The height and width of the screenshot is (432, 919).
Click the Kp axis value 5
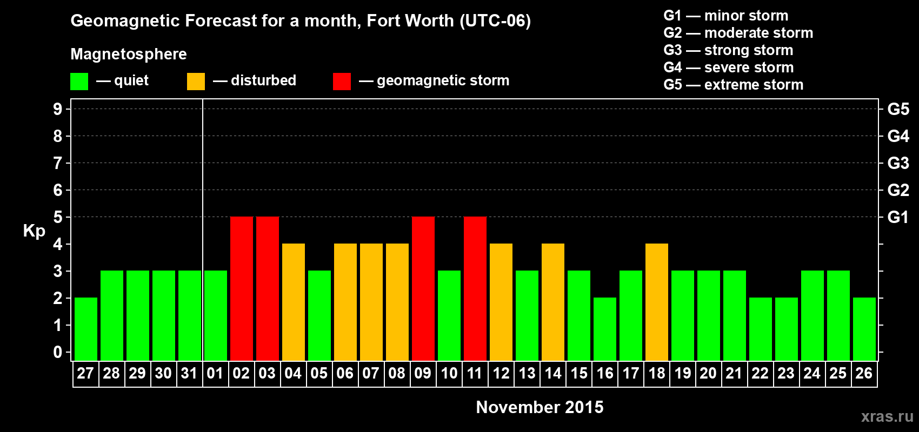point(58,217)
